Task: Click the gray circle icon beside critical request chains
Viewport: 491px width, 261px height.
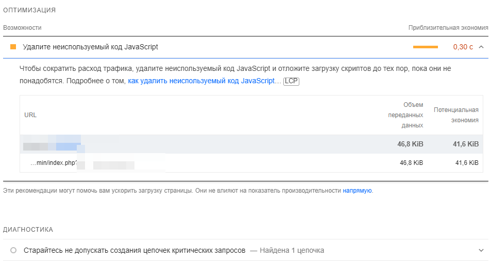Action: 13,250
